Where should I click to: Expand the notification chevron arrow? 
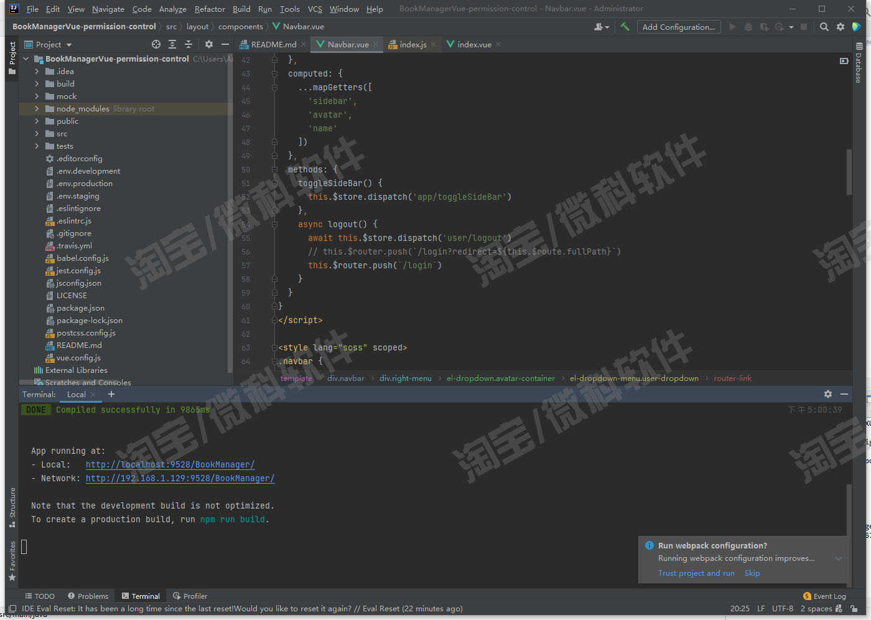[838, 558]
